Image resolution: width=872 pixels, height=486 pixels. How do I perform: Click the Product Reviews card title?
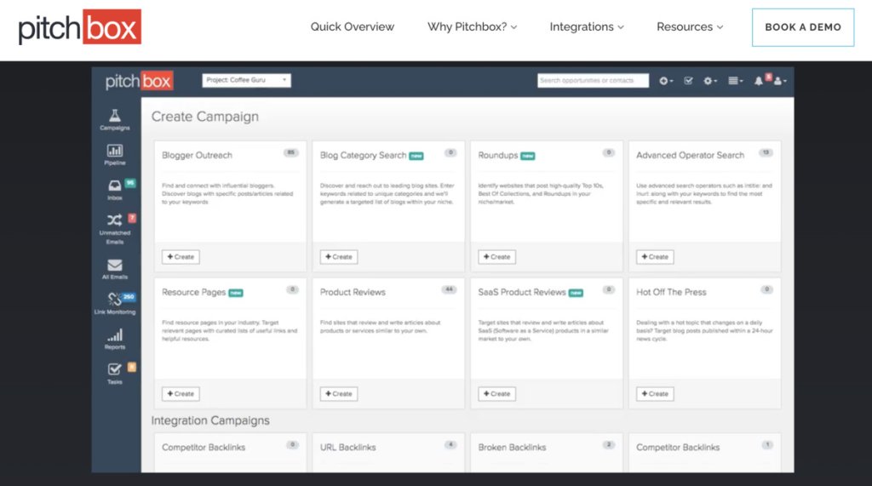pos(353,292)
